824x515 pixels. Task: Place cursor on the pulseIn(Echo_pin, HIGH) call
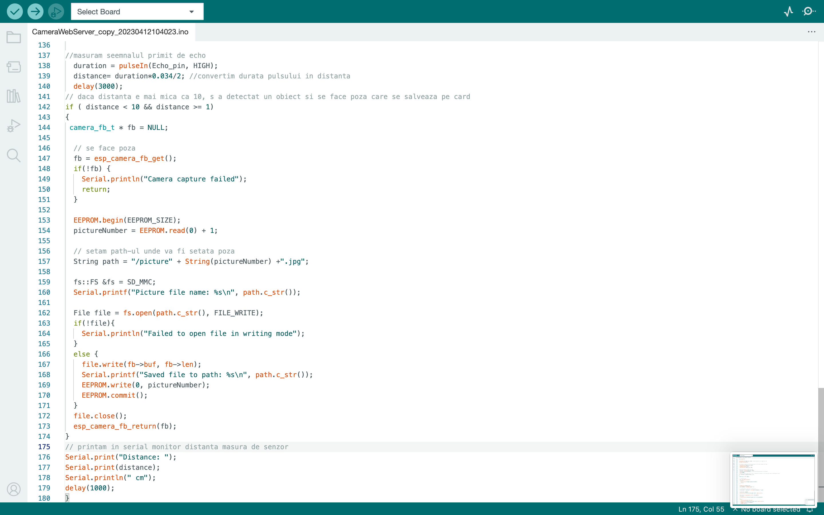(166, 66)
